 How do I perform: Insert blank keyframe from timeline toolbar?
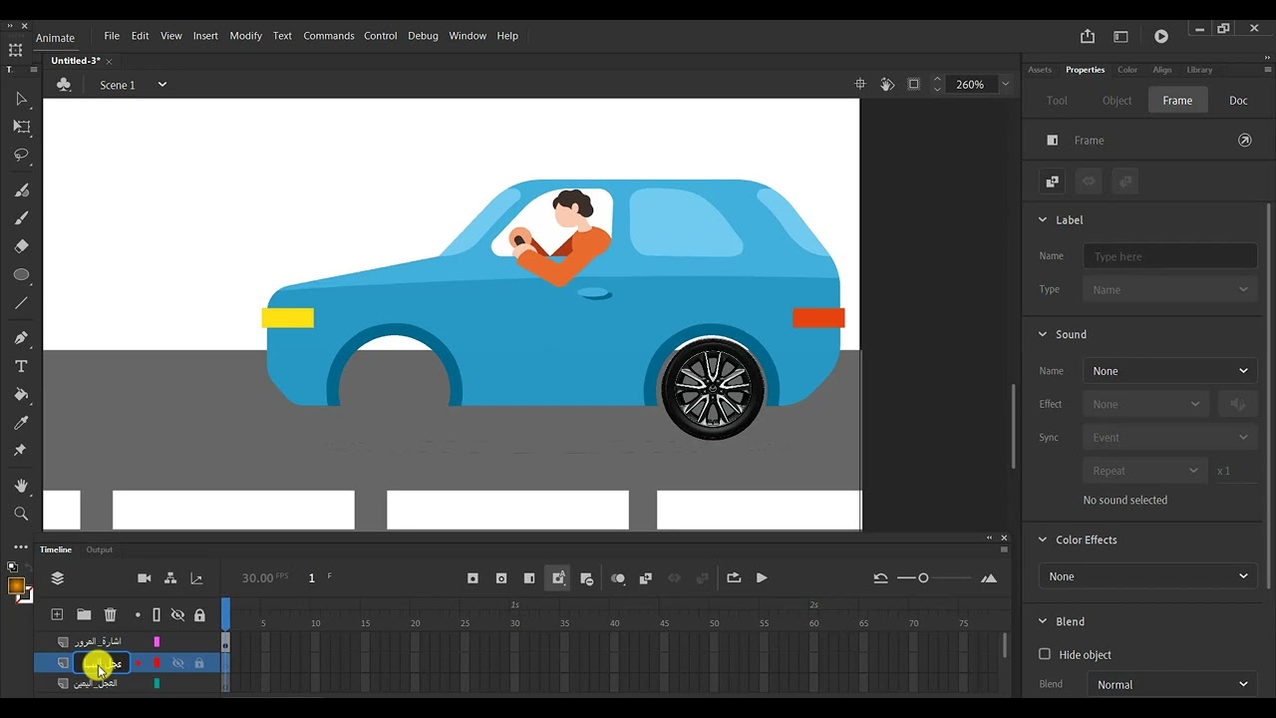(x=501, y=578)
